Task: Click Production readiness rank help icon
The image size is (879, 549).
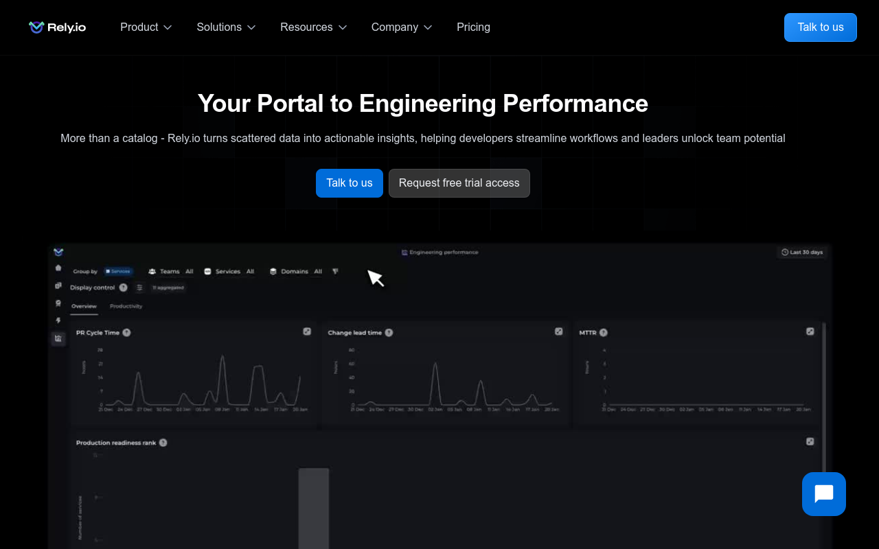Action: coord(163,443)
